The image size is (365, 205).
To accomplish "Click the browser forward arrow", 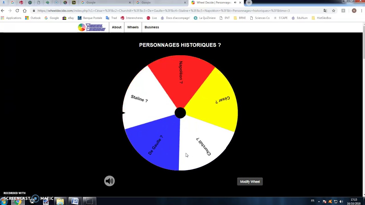I will [10, 11].
